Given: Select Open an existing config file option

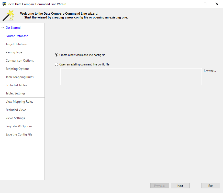Looking at the screenshot, I should tap(57, 64).
